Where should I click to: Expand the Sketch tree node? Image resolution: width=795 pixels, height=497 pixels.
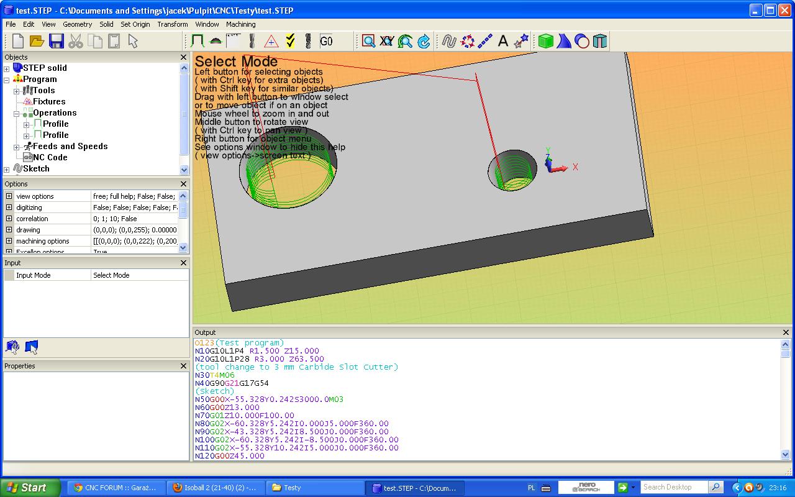(x=7, y=169)
